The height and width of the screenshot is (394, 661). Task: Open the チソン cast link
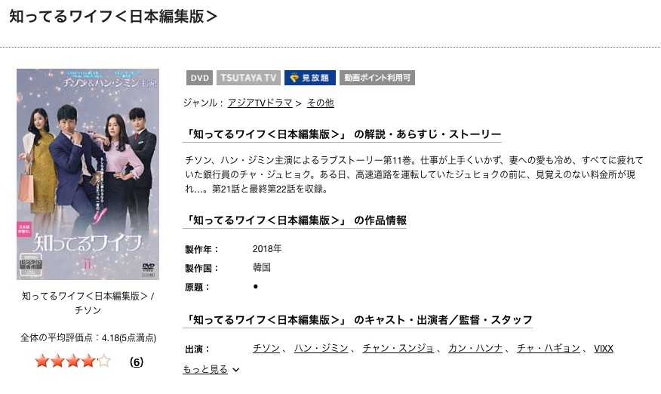click(x=266, y=349)
